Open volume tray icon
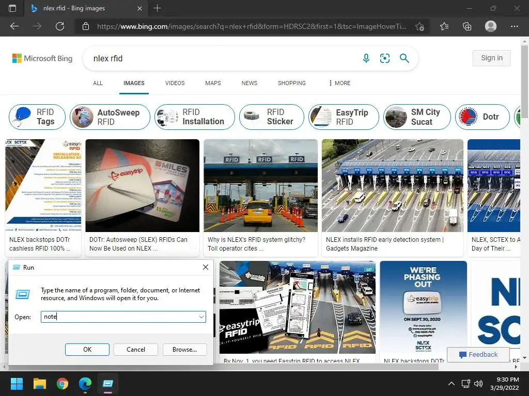The width and height of the screenshot is (529, 396). [478, 384]
